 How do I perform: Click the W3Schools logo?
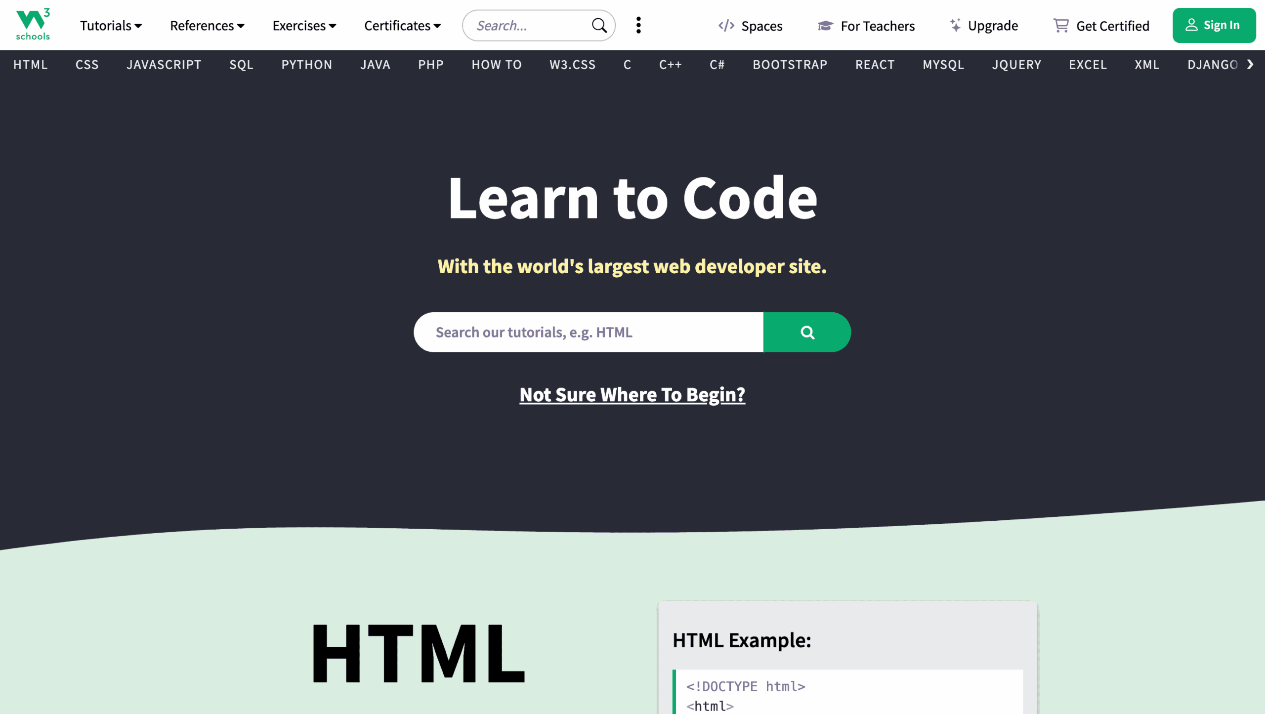coord(32,24)
